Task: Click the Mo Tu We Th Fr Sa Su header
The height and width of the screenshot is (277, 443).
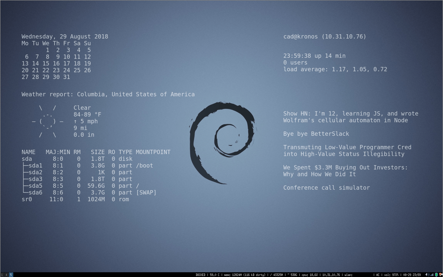Action: coord(56,43)
